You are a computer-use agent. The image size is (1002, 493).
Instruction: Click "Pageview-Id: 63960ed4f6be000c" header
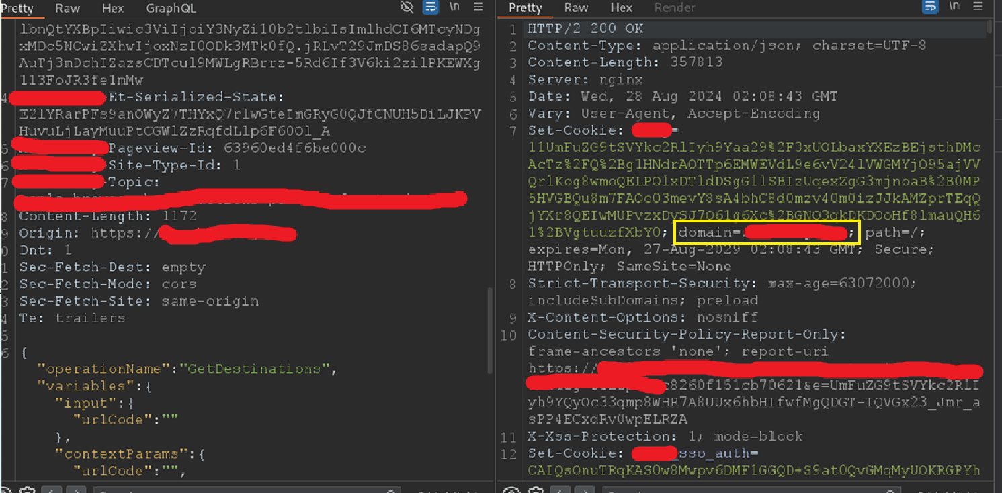pyautogui.click(x=237, y=148)
